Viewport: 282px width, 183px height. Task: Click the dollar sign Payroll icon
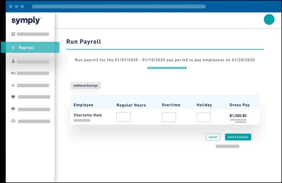(x=13, y=48)
